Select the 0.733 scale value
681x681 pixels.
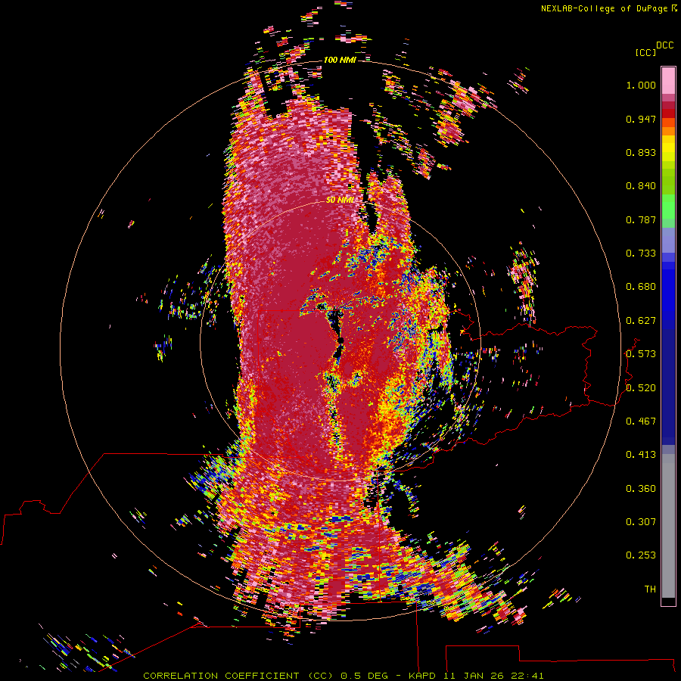pos(641,253)
